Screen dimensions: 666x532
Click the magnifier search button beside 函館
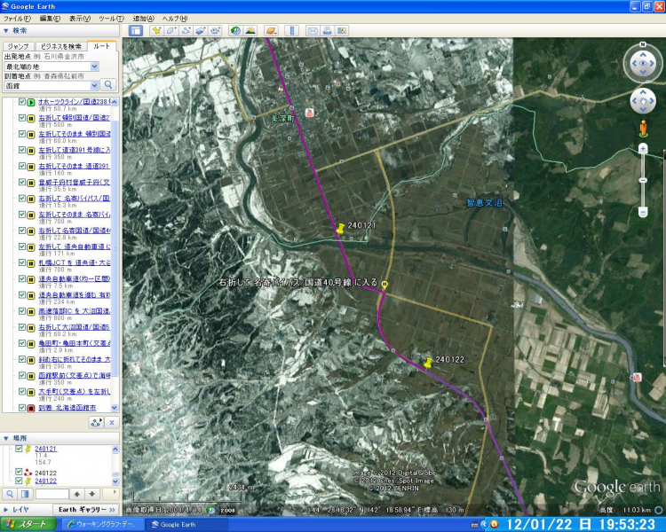tap(108, 85)
